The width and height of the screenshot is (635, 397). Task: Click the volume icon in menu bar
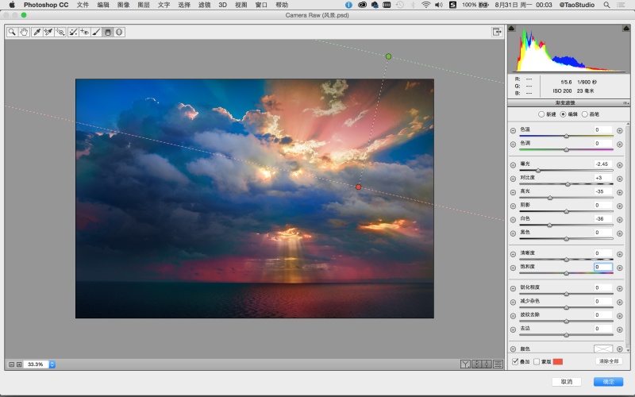point(439,5)
